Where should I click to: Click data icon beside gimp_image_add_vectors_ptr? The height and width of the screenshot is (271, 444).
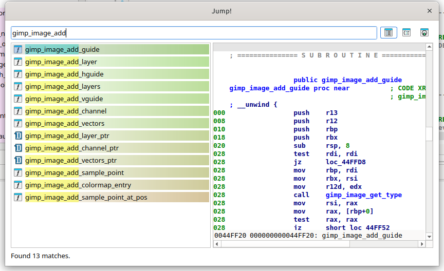[18, 161]
